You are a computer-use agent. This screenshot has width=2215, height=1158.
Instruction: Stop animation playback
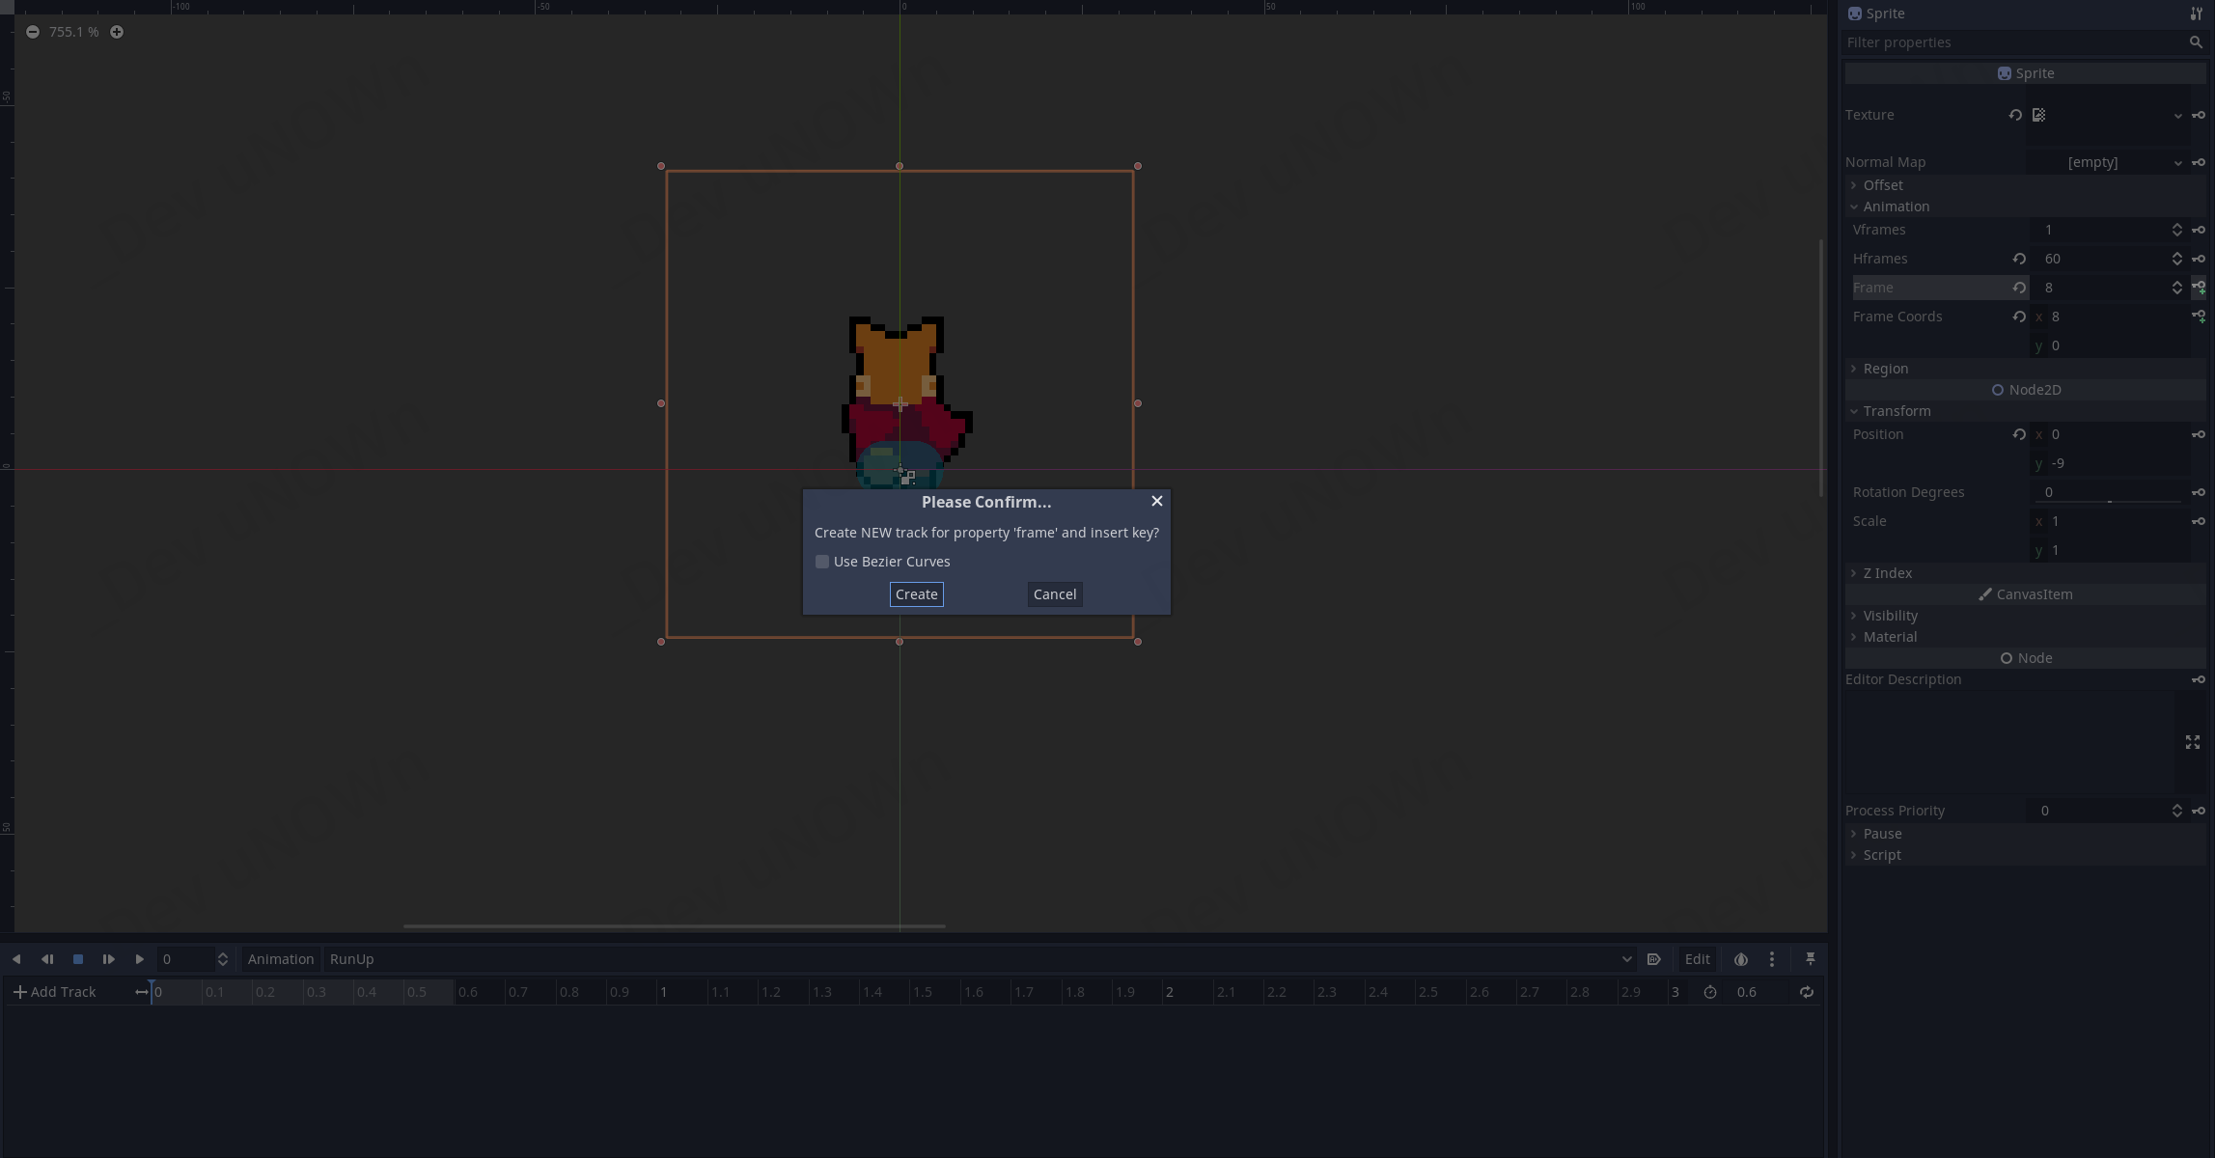[78, 959]
